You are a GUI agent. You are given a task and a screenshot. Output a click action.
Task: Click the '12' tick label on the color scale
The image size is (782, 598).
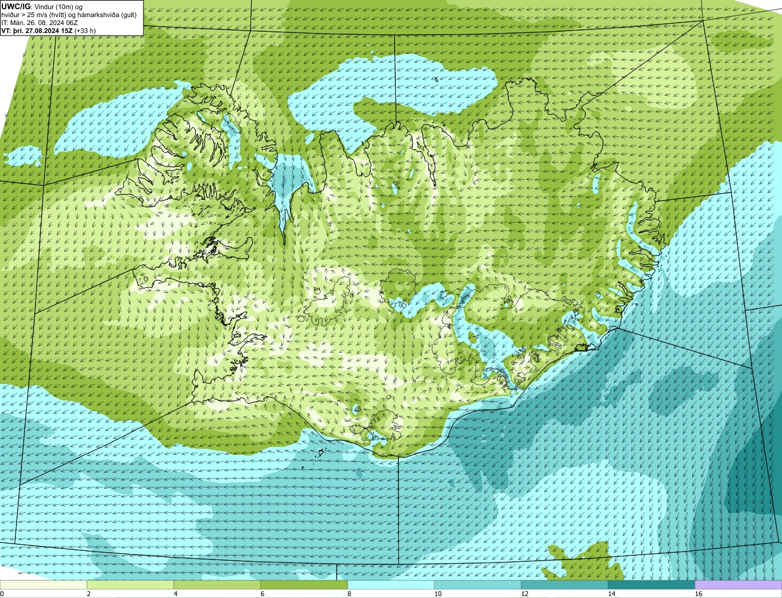click(525, 594)
